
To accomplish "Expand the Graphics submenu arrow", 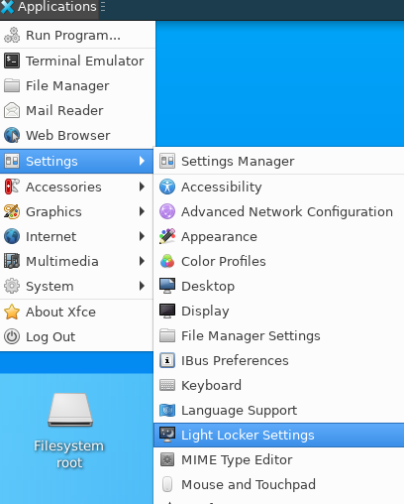I will click(142, 211).
